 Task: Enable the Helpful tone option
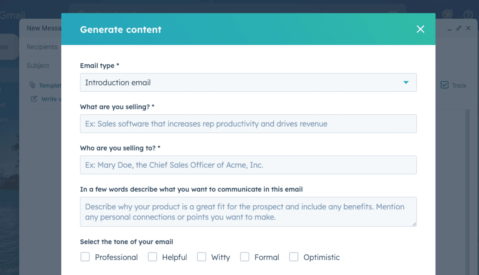[152, 257]
